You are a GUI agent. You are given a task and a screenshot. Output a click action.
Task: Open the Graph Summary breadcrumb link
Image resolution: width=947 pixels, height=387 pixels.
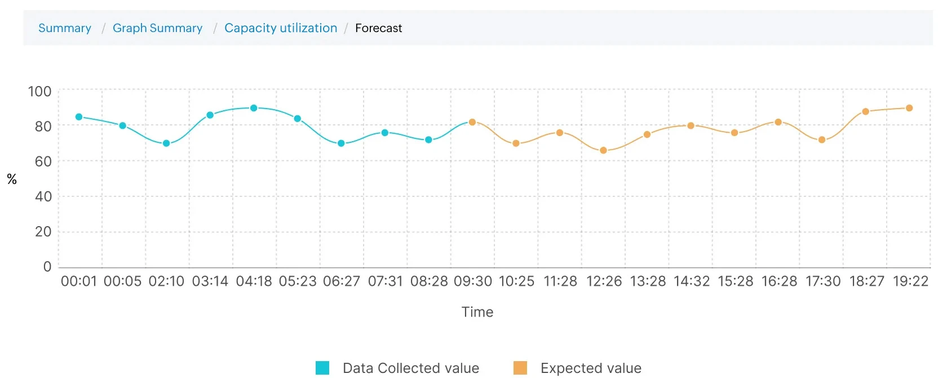tap(158, 28)
